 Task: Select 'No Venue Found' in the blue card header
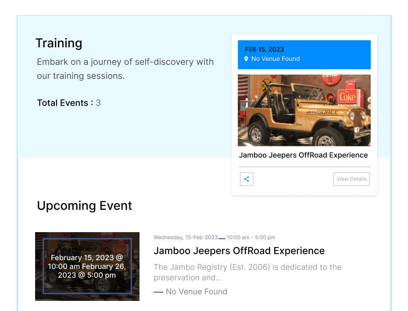pos(276,59)
